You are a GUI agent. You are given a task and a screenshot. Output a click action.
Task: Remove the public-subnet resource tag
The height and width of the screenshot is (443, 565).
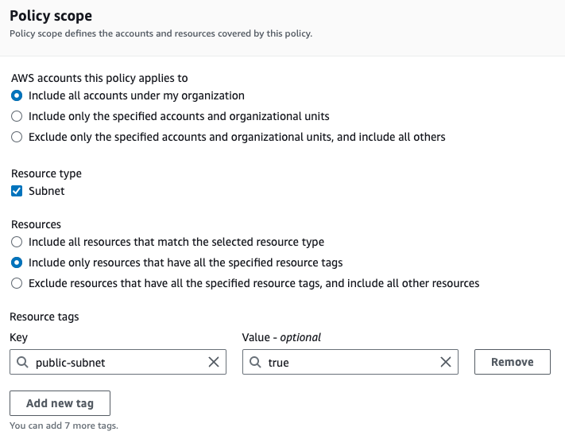pyautogui.click(x=512, y=362)
